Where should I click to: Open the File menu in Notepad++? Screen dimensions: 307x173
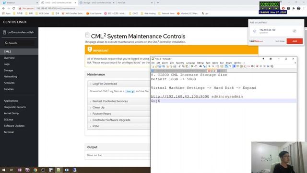[153, 63]
